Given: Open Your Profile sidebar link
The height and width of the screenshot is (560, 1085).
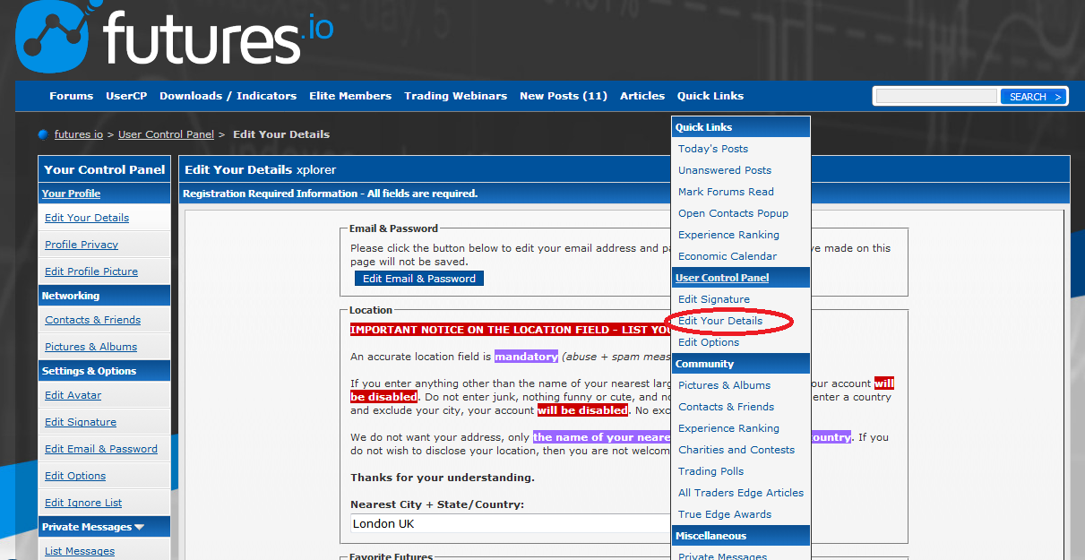Looking at the screenshot, I should pyautogui.click(x=71, y=194).
